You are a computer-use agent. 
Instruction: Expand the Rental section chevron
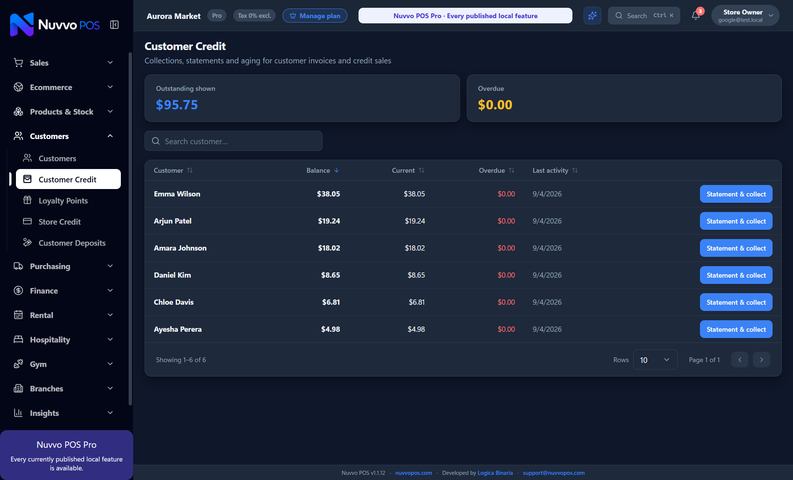(x=110, y=315)
